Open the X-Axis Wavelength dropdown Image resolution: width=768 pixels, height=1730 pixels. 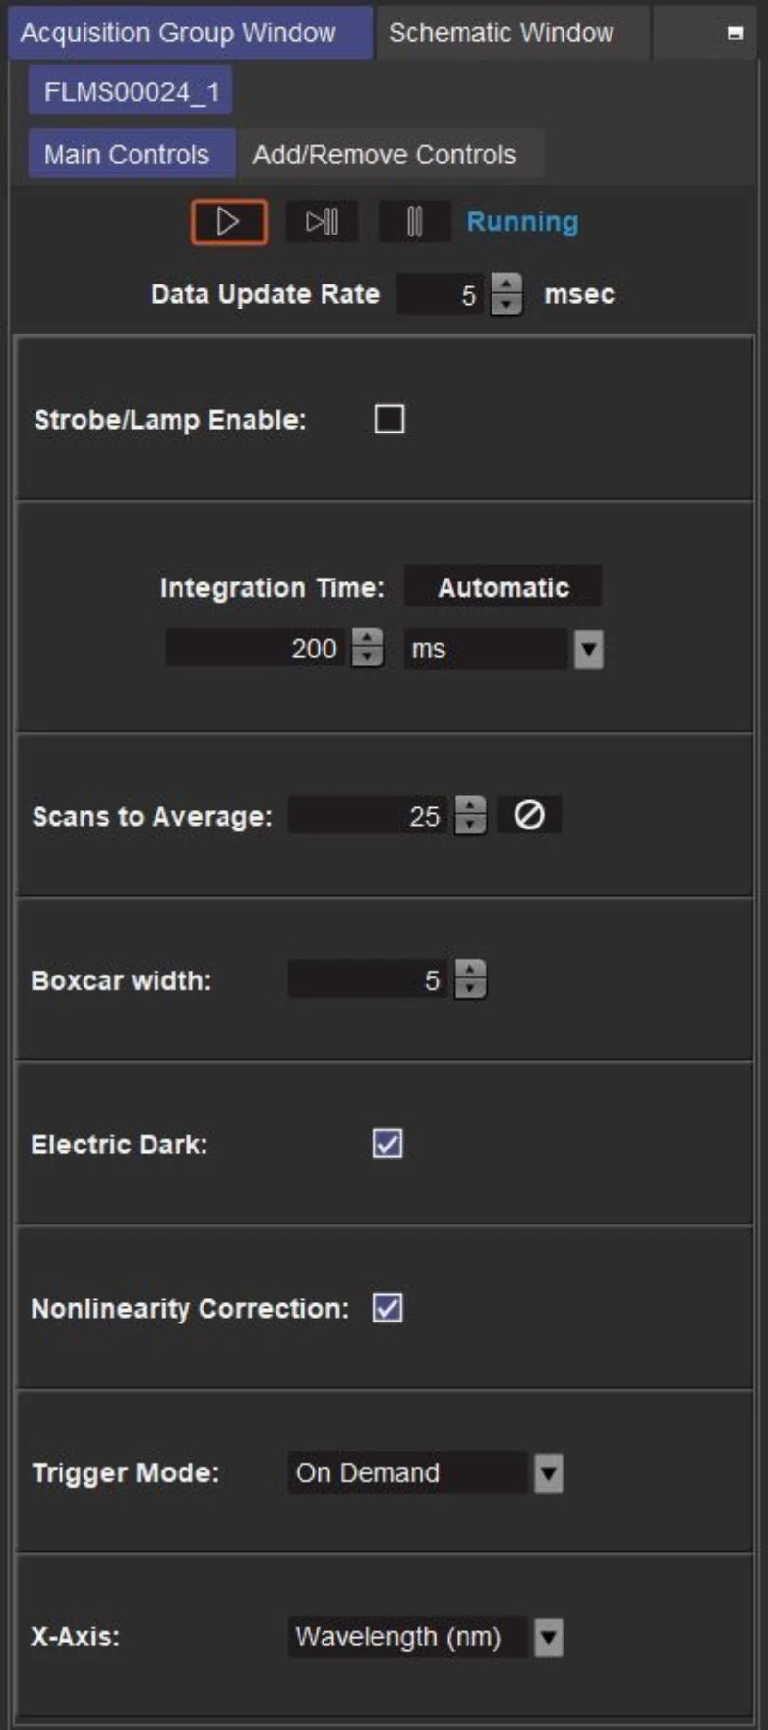coord(548,1637)
